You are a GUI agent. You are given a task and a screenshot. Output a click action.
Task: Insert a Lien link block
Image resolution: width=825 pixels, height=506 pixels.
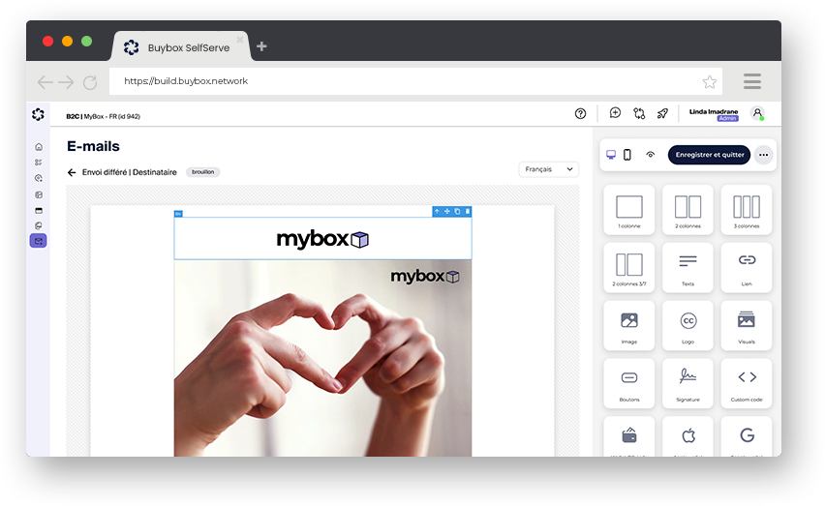point(747,267)
